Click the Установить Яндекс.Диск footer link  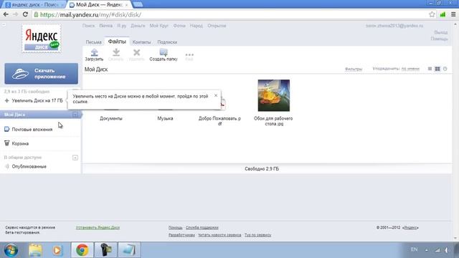[98, 227]
